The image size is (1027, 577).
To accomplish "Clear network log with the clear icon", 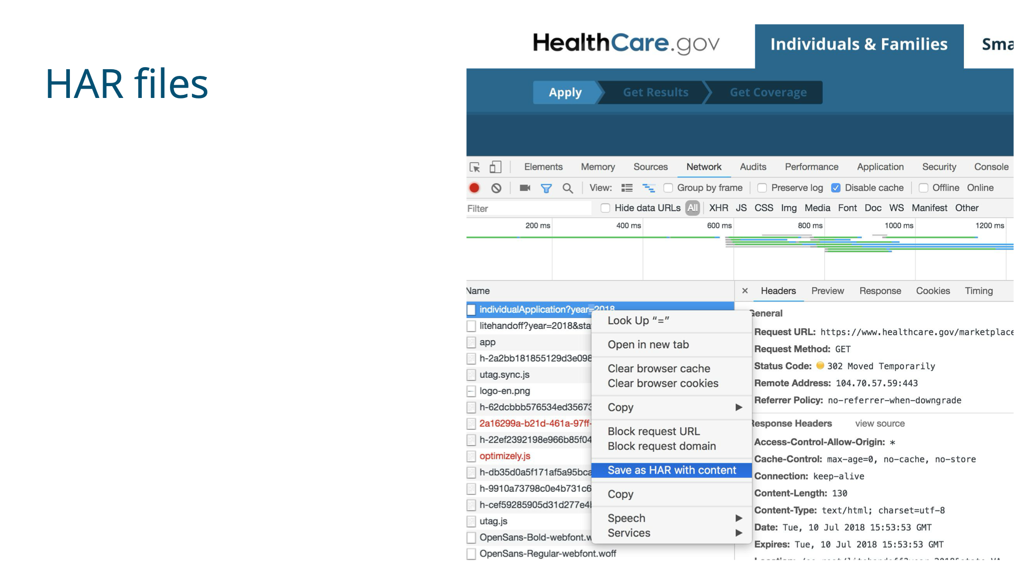I will (496, 188).
